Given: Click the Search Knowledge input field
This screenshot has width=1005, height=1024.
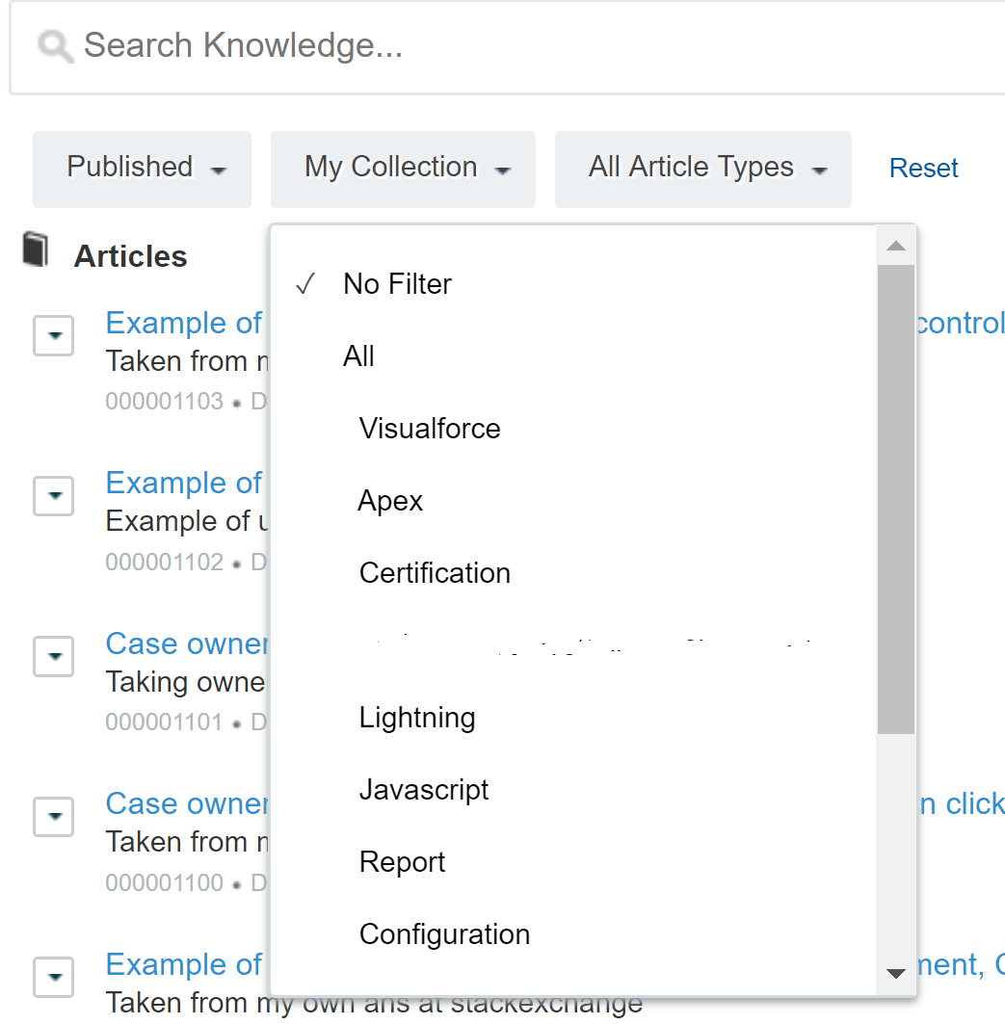Looking at the screenshot, I should point(385,44).
